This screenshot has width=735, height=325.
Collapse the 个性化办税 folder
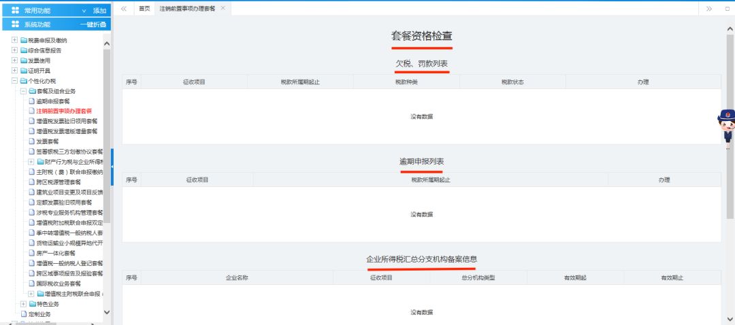tap(14, 81)
